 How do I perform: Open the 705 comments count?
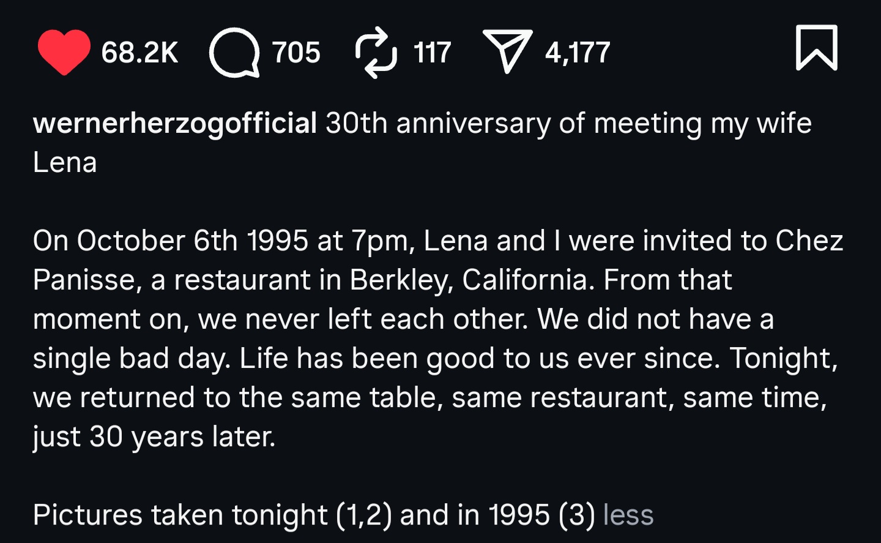coord(296,53)
